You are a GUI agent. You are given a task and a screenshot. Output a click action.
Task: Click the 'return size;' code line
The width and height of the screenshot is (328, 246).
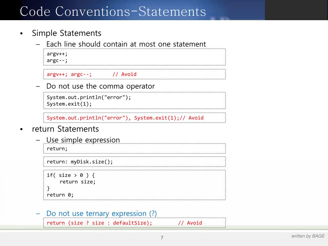pyautogui.click(x=78, y=182)
